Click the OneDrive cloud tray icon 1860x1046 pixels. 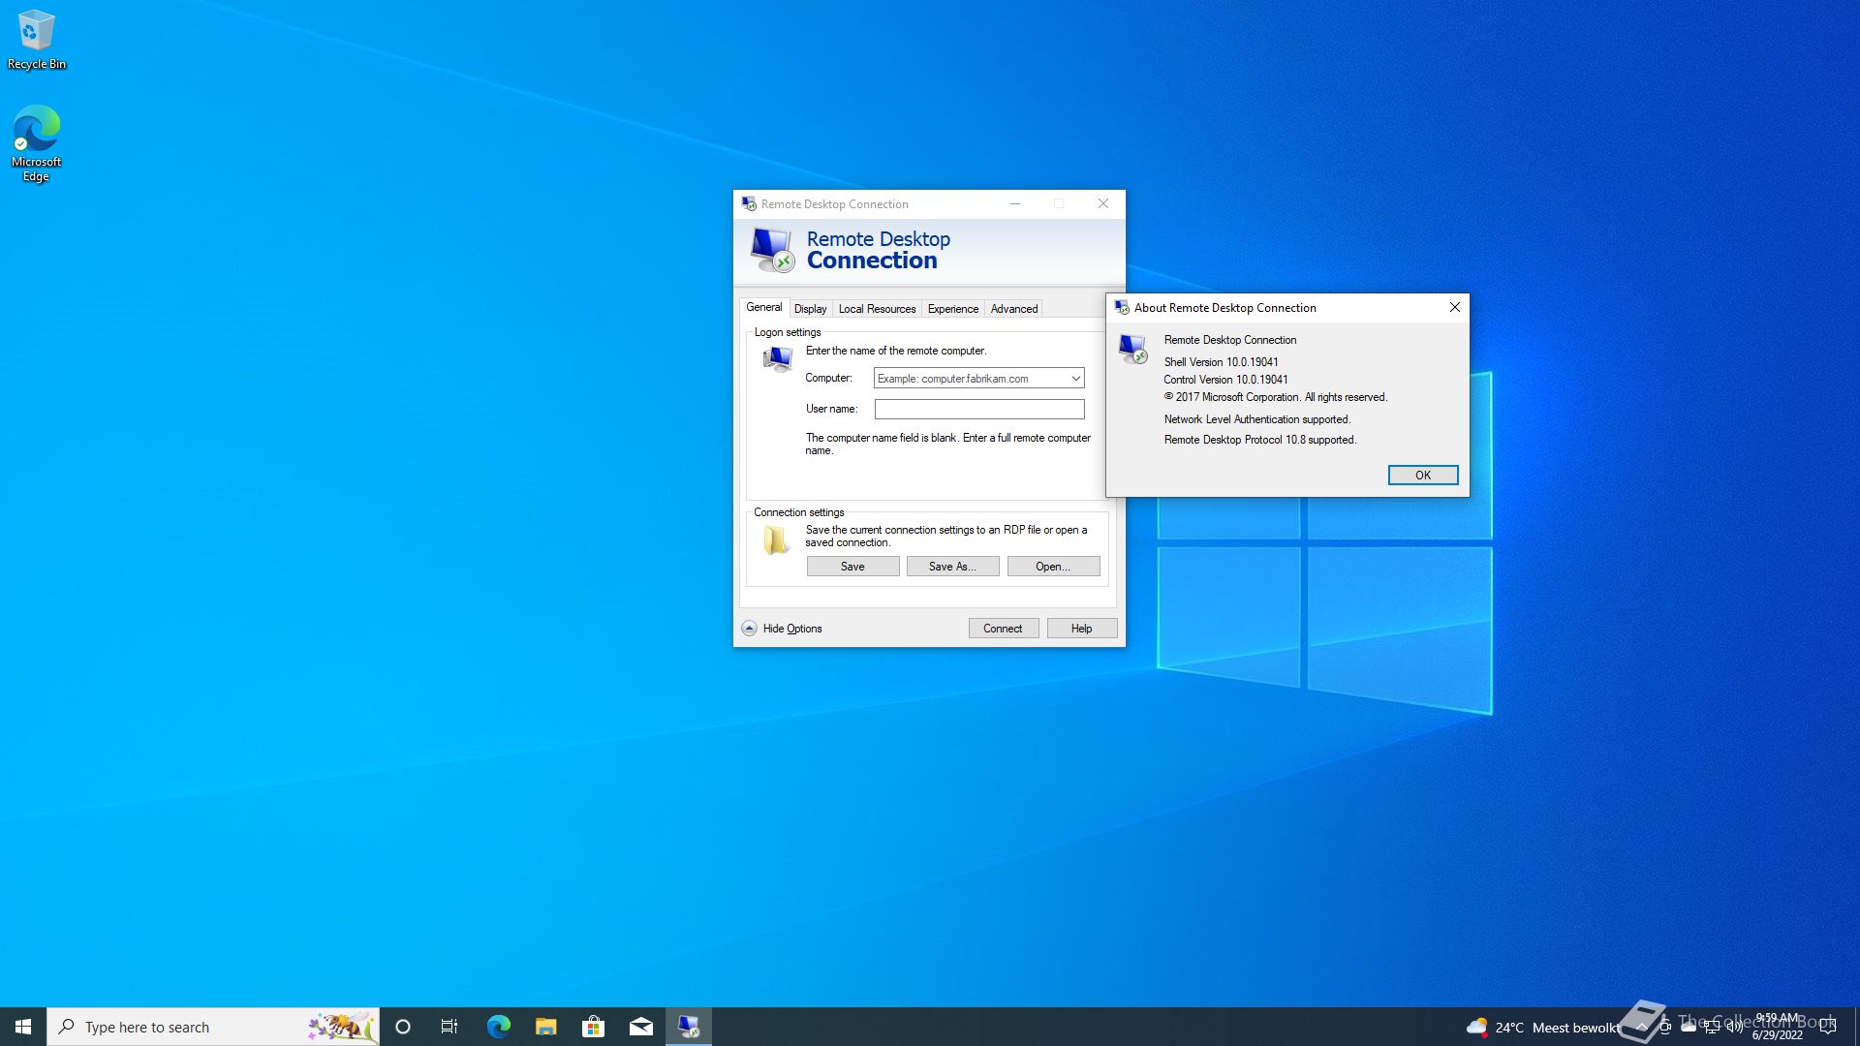tap(1689, 1028)
